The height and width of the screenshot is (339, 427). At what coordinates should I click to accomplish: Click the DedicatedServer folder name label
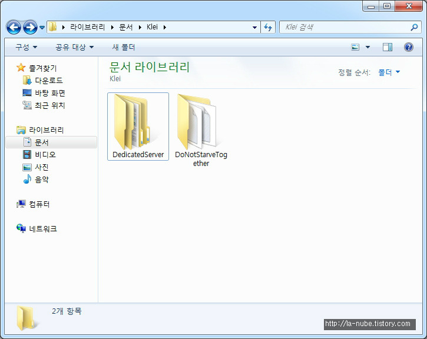138,155
